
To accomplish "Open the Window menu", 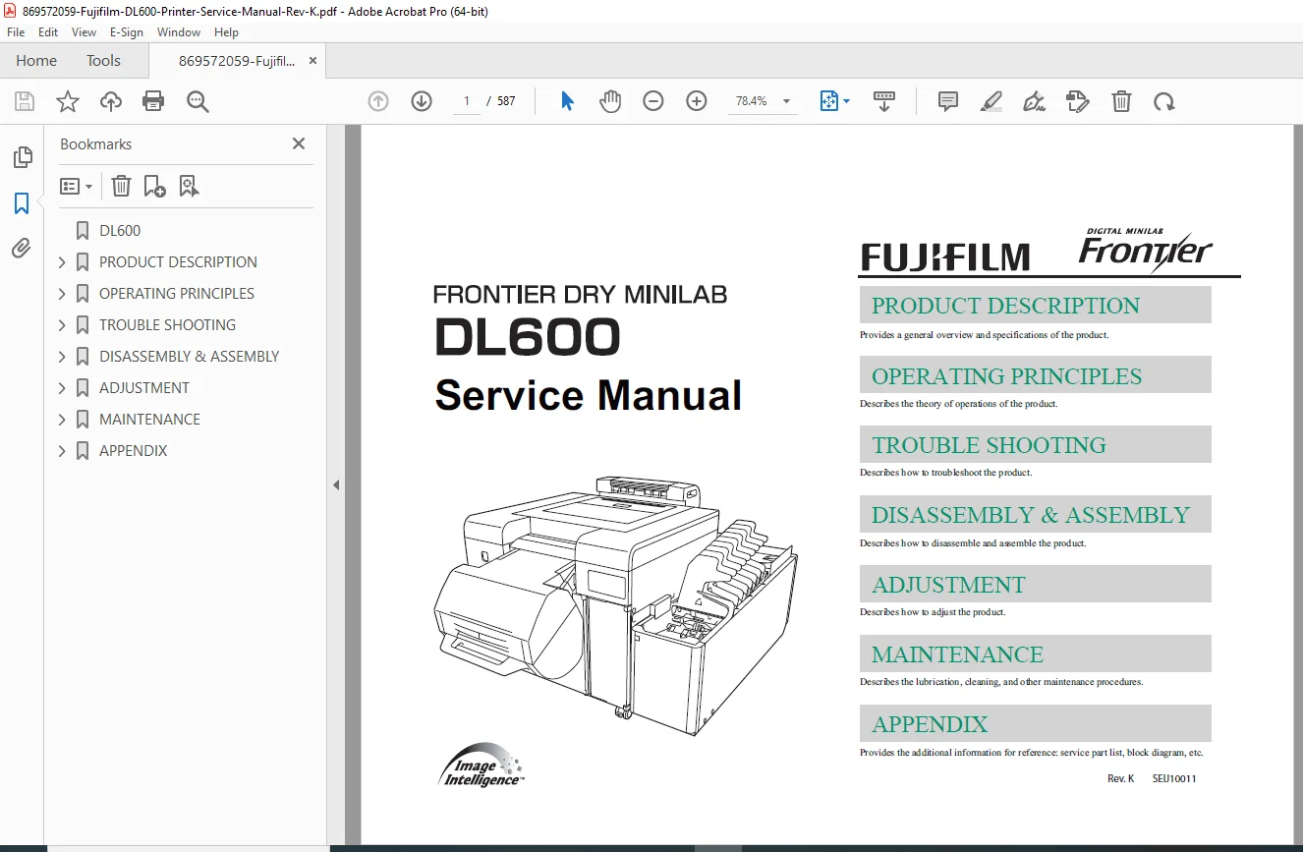I will pos(179,32).
